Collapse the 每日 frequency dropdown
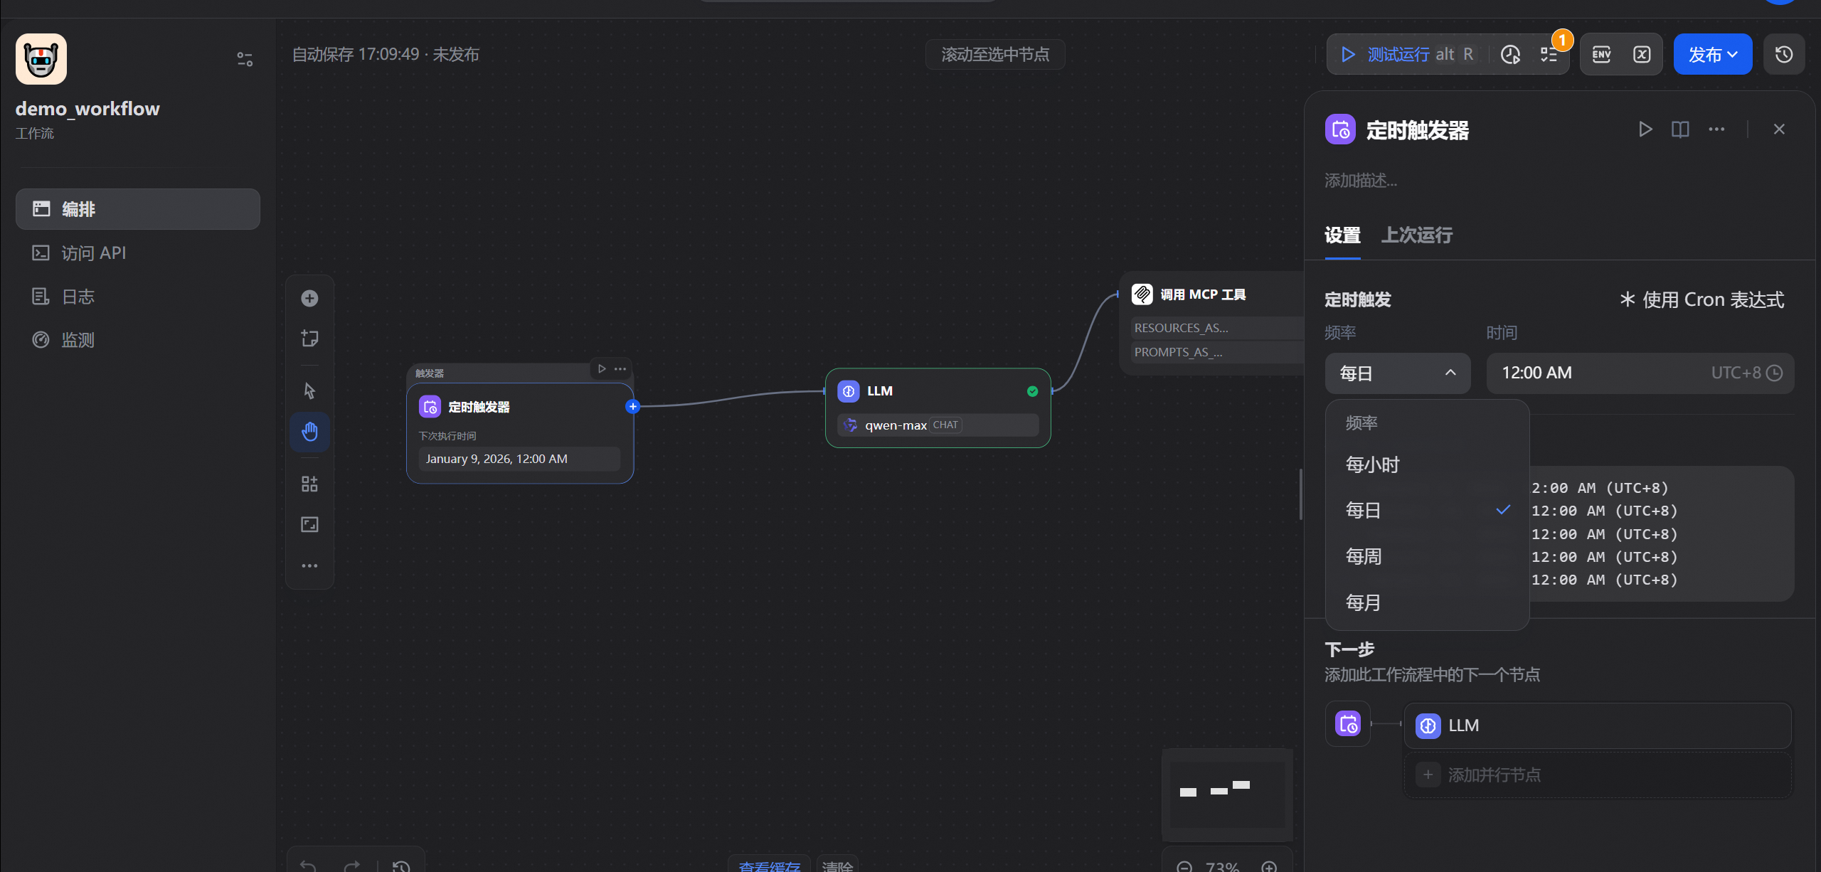 click(1397, 373)
